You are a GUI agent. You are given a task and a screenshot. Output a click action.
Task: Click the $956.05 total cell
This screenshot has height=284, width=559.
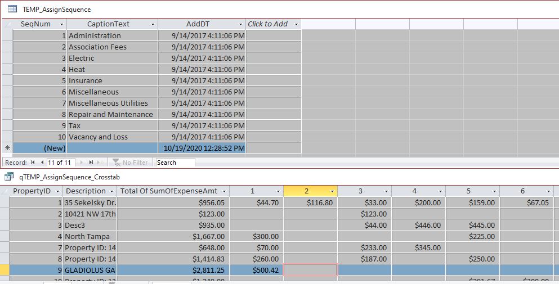173,203
